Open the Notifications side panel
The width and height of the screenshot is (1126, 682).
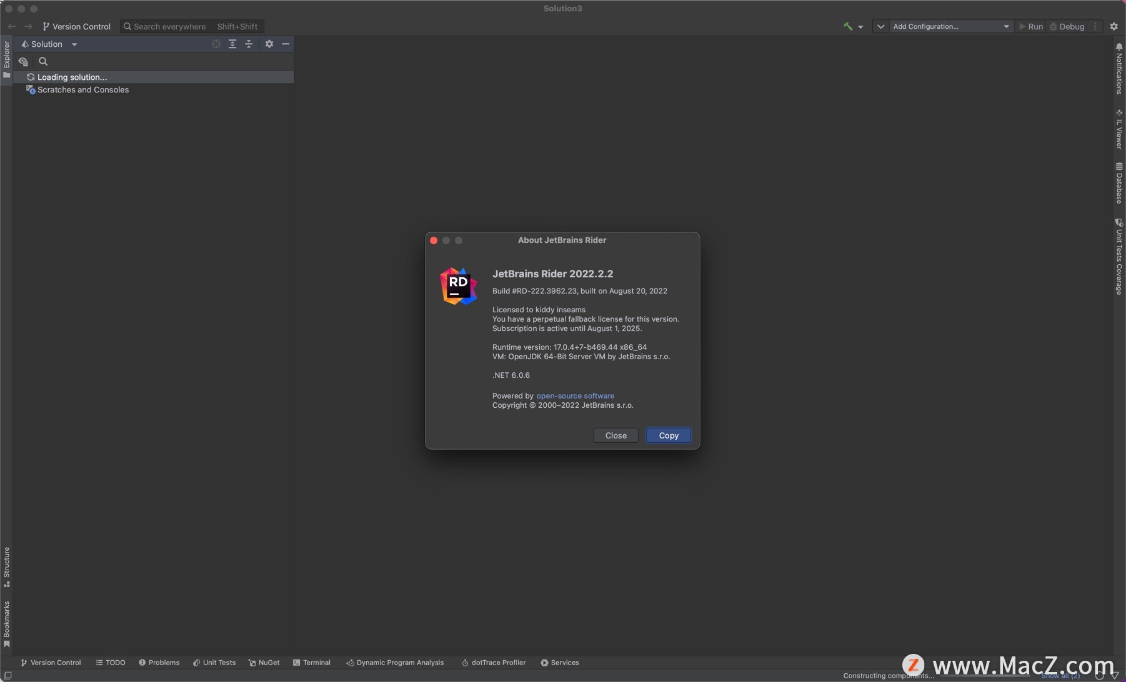[1119, 68]
